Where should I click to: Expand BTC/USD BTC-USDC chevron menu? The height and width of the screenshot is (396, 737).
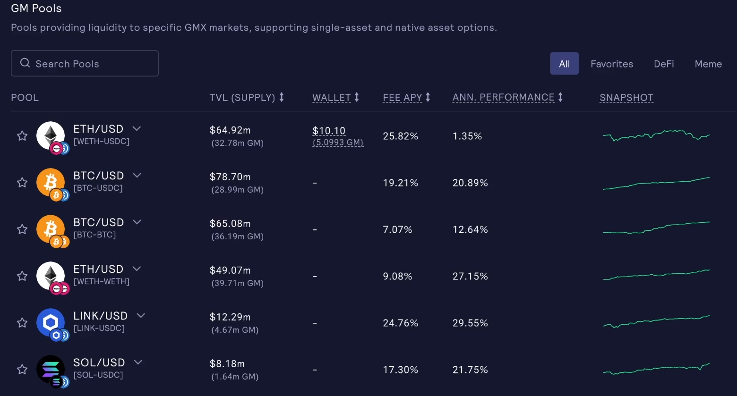coord(137,175)
